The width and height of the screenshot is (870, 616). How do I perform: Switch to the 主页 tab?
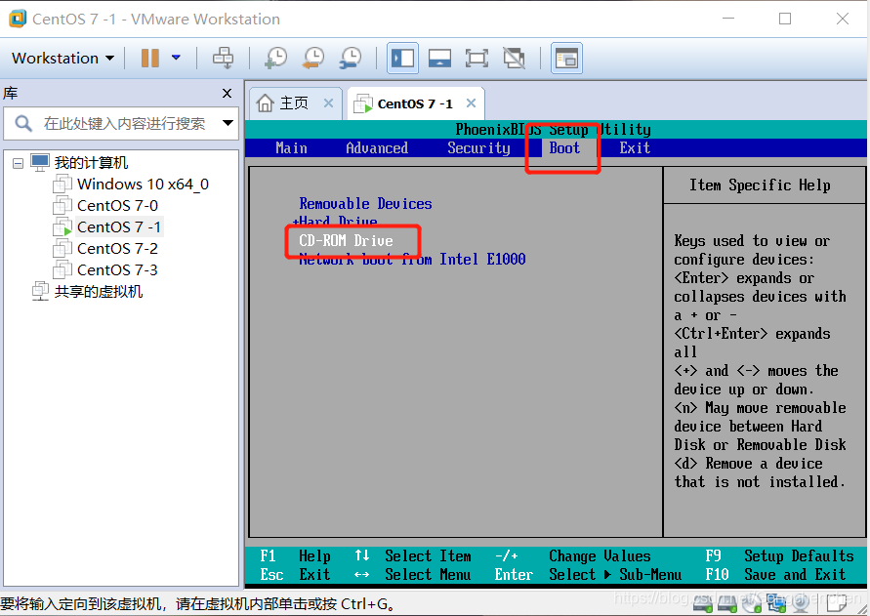pos(294,103)
